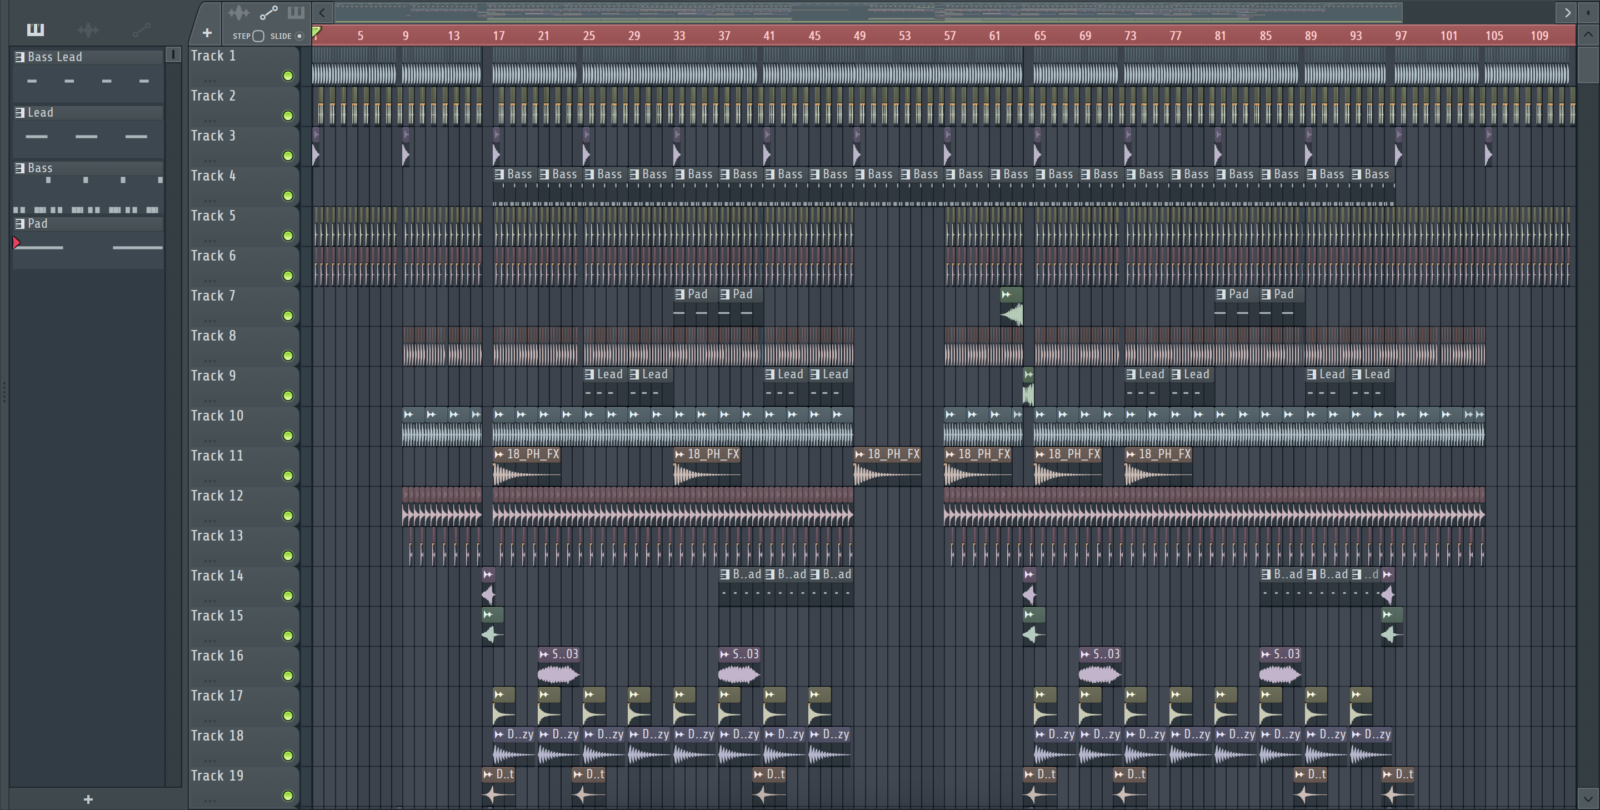Image resolution: width=1600 pixels, height=810 pixels.
Task: Select the Track 17 name label
Action: coord(217,696)
